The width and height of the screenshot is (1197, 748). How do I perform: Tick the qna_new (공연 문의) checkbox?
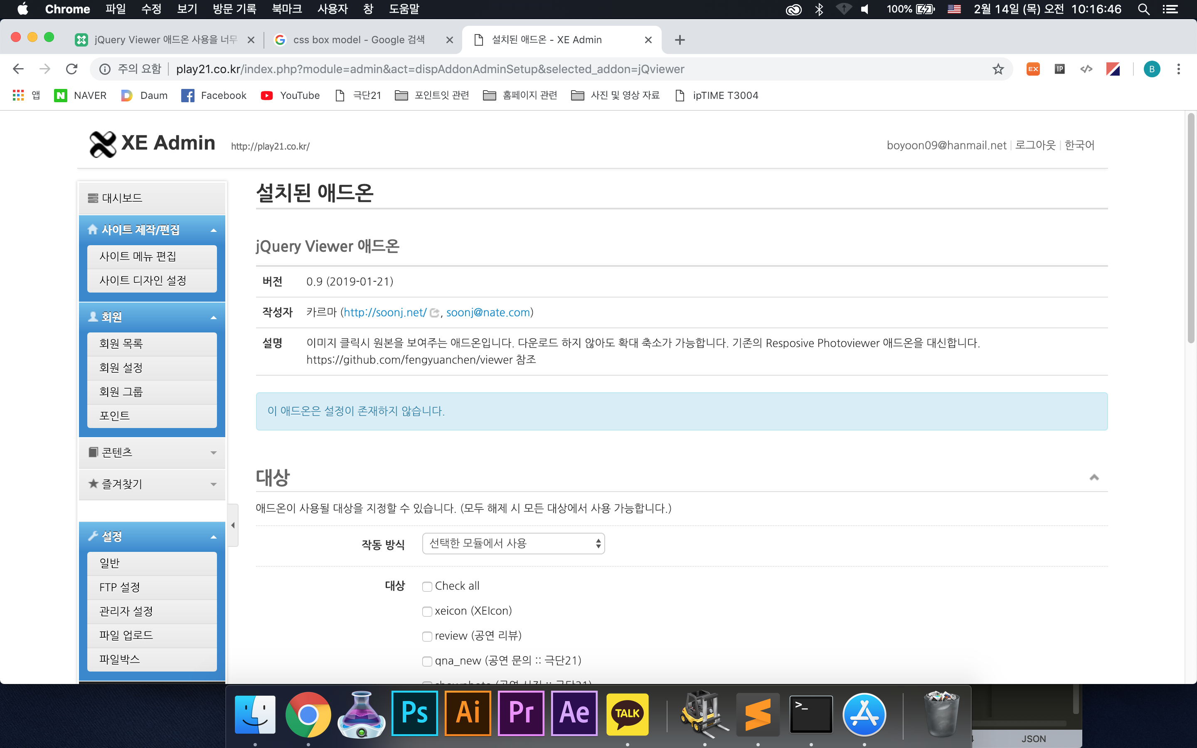tap(427, 662)
